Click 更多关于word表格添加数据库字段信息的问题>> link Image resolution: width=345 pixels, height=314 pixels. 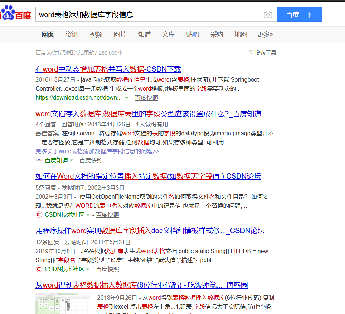click(x=97, y=151)
